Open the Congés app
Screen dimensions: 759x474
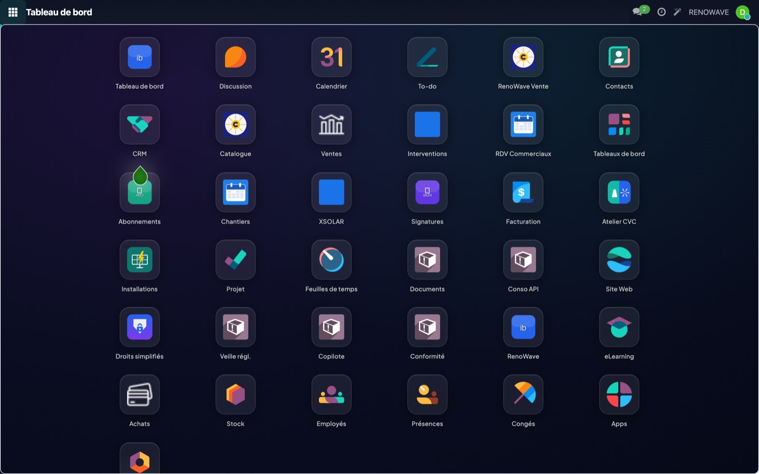tap(523, 395)
